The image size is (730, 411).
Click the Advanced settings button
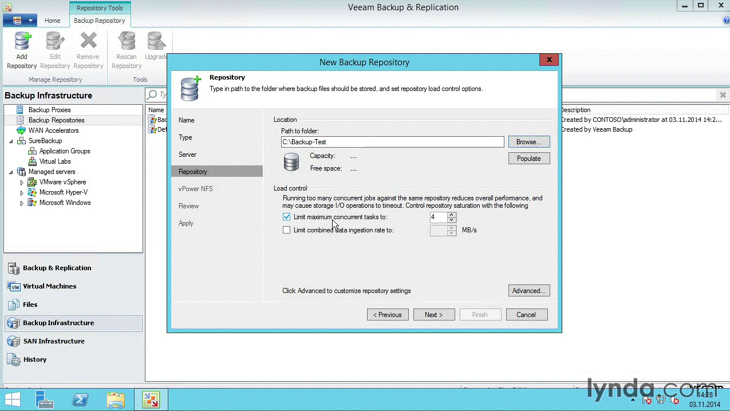coord(528,291)
